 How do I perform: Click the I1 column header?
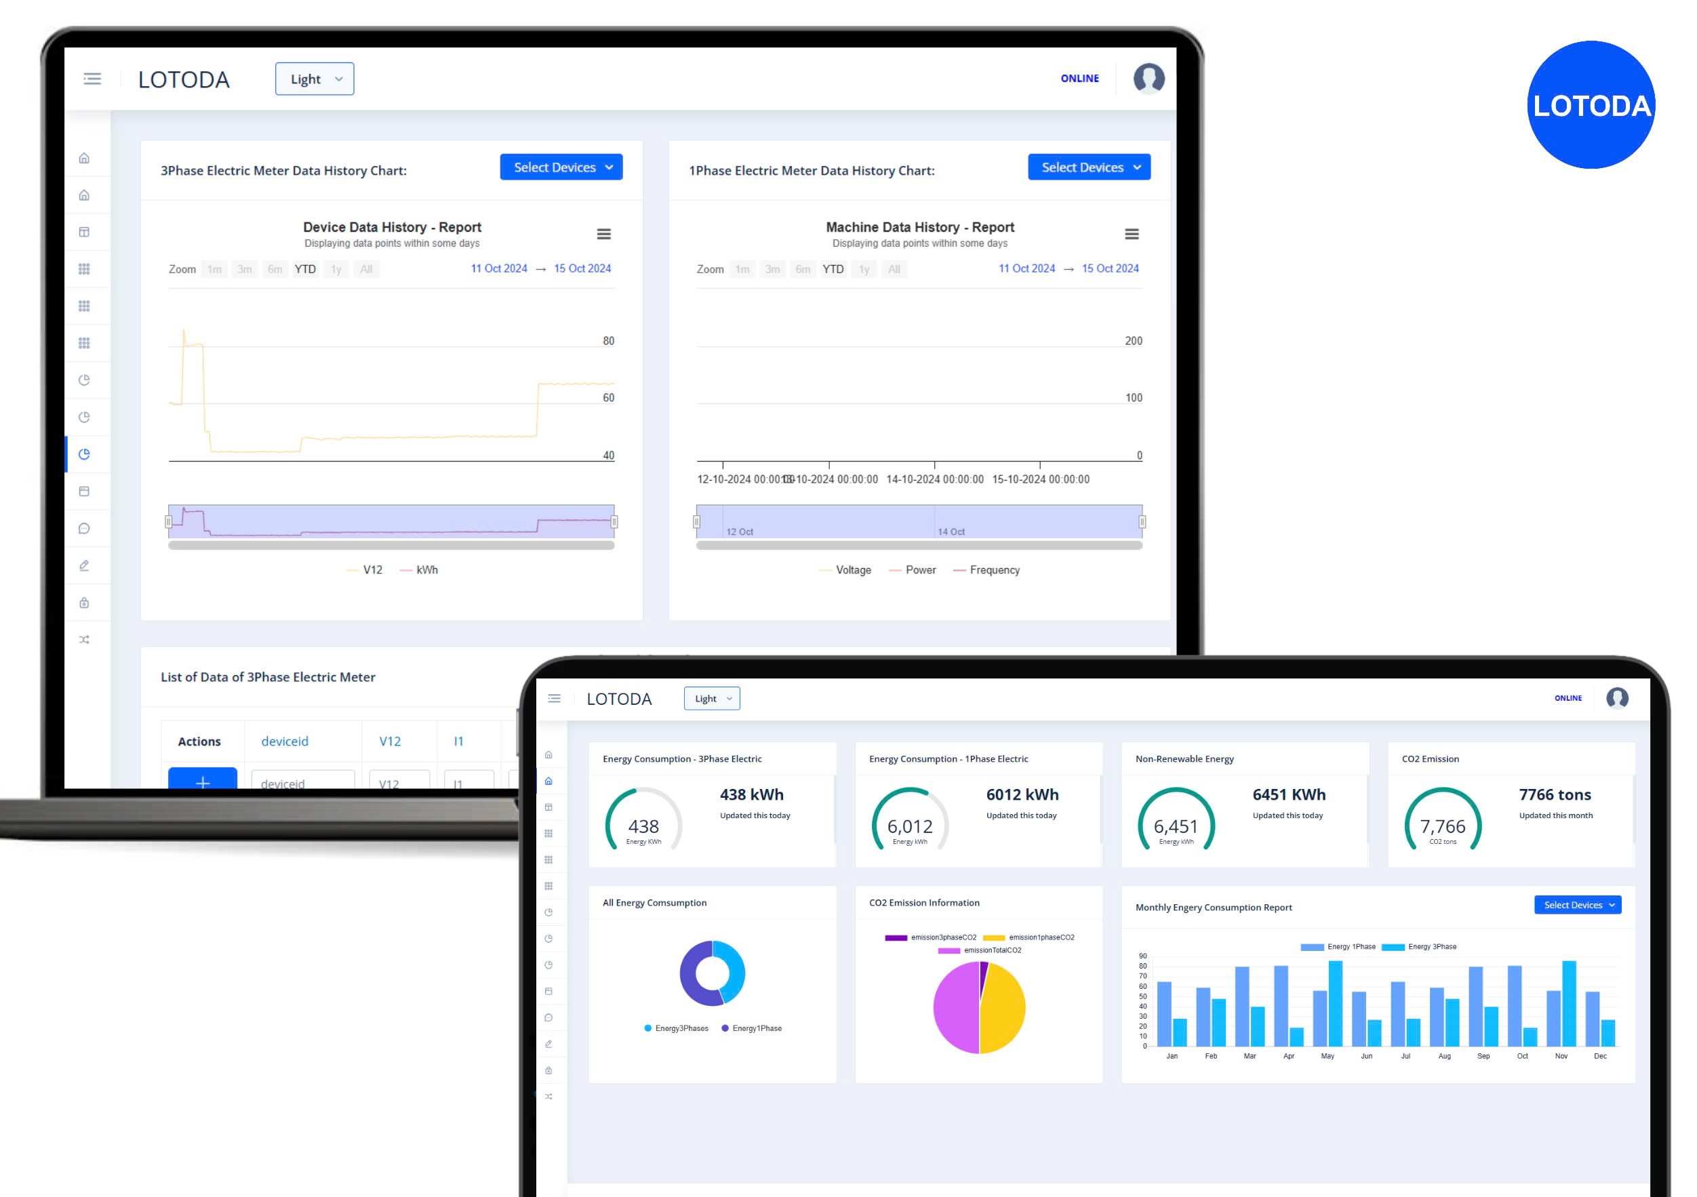(458, 741)
